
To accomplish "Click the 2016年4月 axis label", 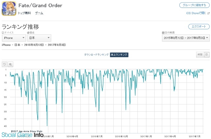I will (x=72, y=136).
